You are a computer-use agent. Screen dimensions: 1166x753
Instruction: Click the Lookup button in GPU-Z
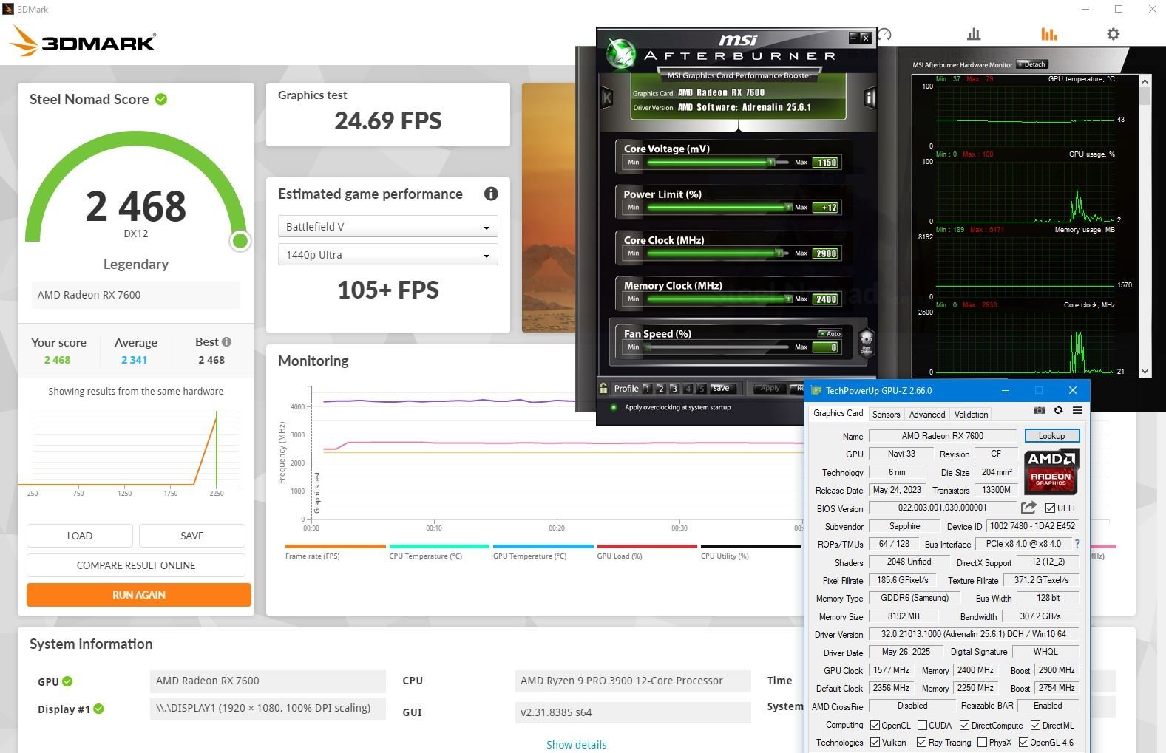[1051, 436]
